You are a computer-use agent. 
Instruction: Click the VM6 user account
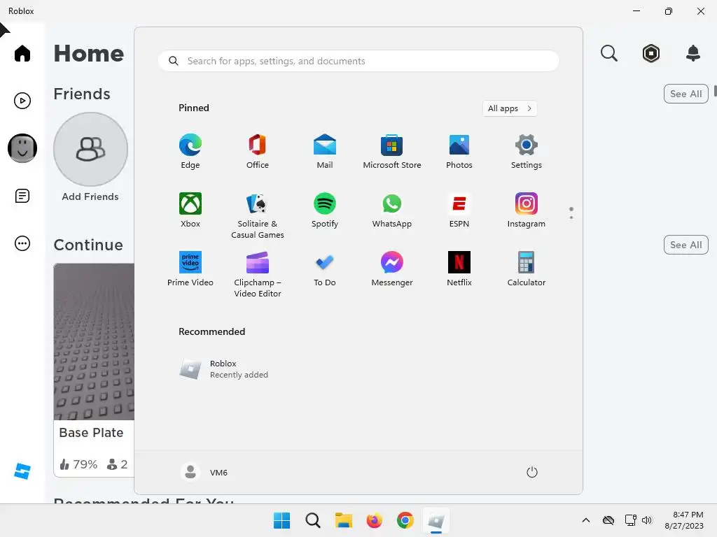204,472
